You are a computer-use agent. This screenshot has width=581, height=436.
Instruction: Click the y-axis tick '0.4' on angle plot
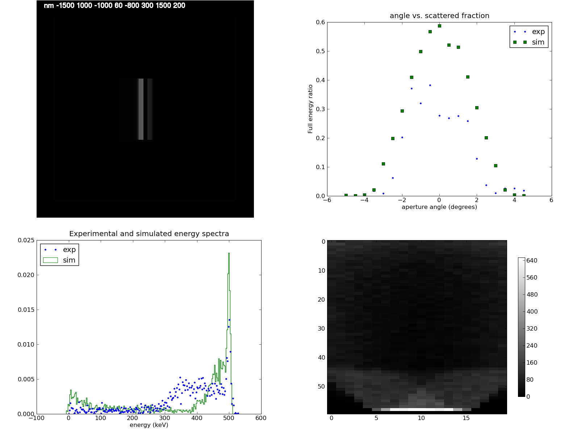pyautogui.click(x=321, y=80)
